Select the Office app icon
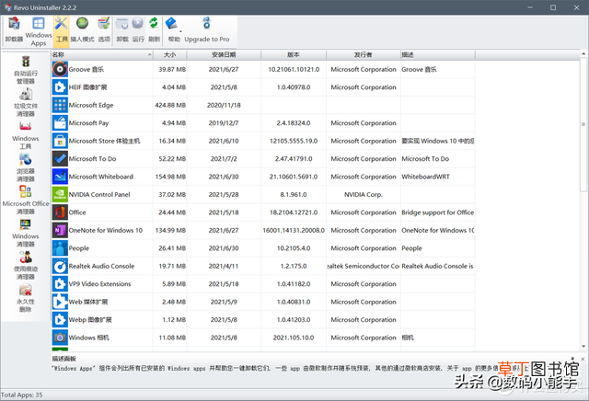The image size is (589, 401). point(60,212)
